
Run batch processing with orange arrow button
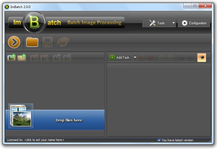click(14, 42)
